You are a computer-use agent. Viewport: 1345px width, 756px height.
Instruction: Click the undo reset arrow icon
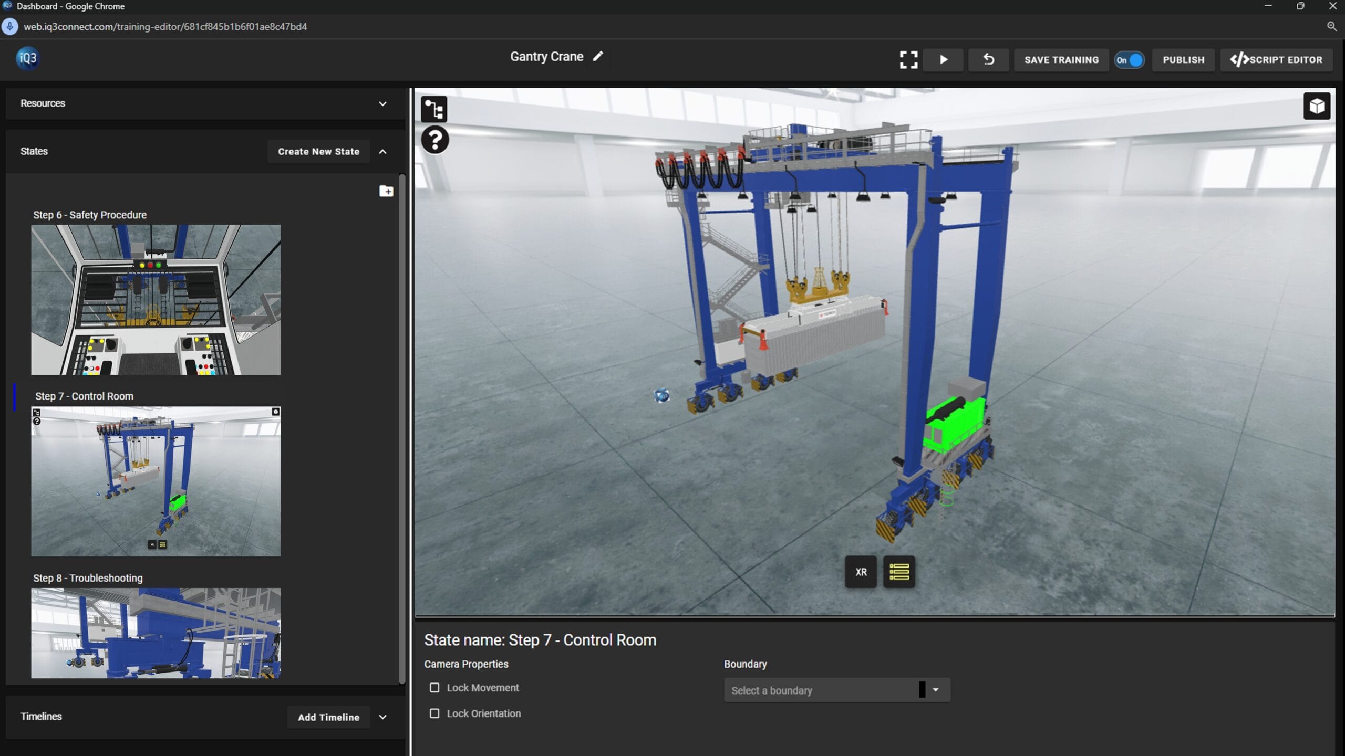(x=988, y=60)
